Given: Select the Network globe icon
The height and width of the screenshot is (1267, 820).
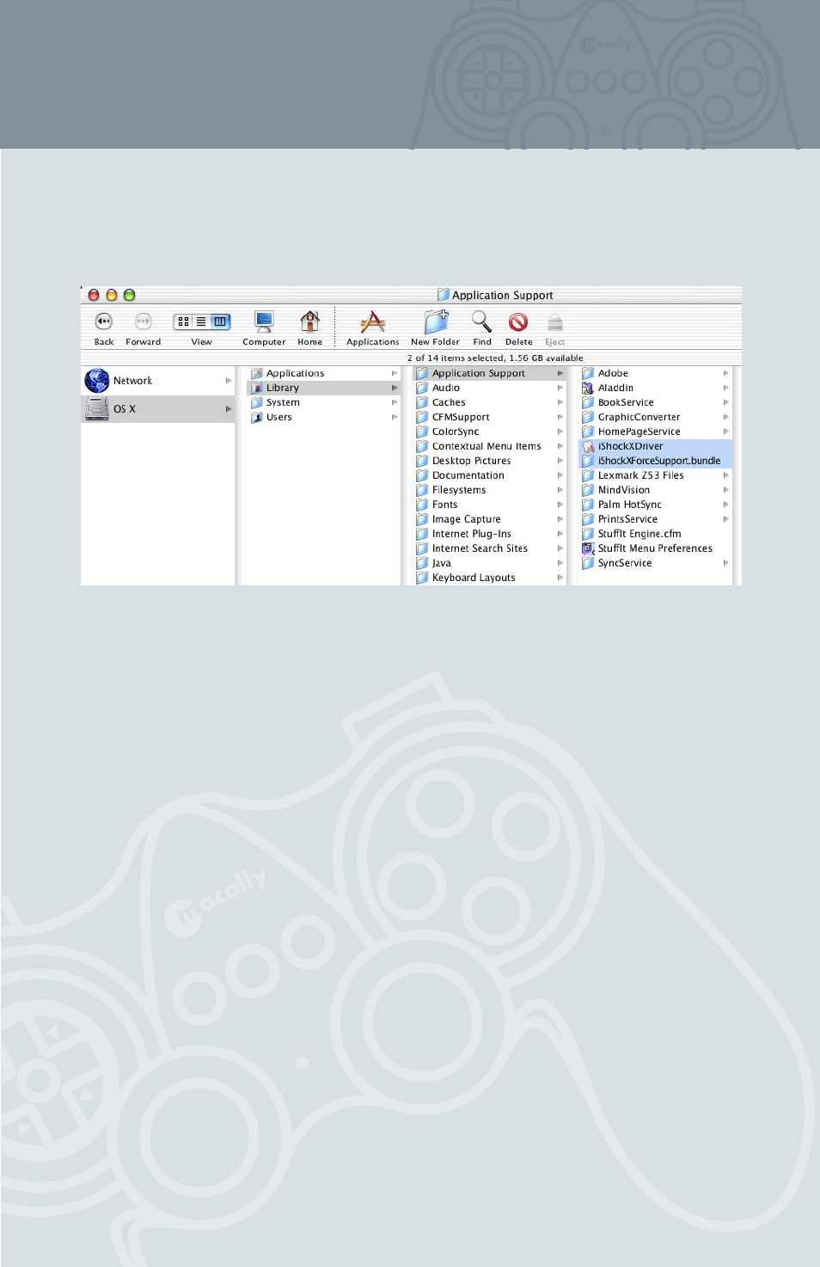Looking at the screenshot, I should [97, 380].
